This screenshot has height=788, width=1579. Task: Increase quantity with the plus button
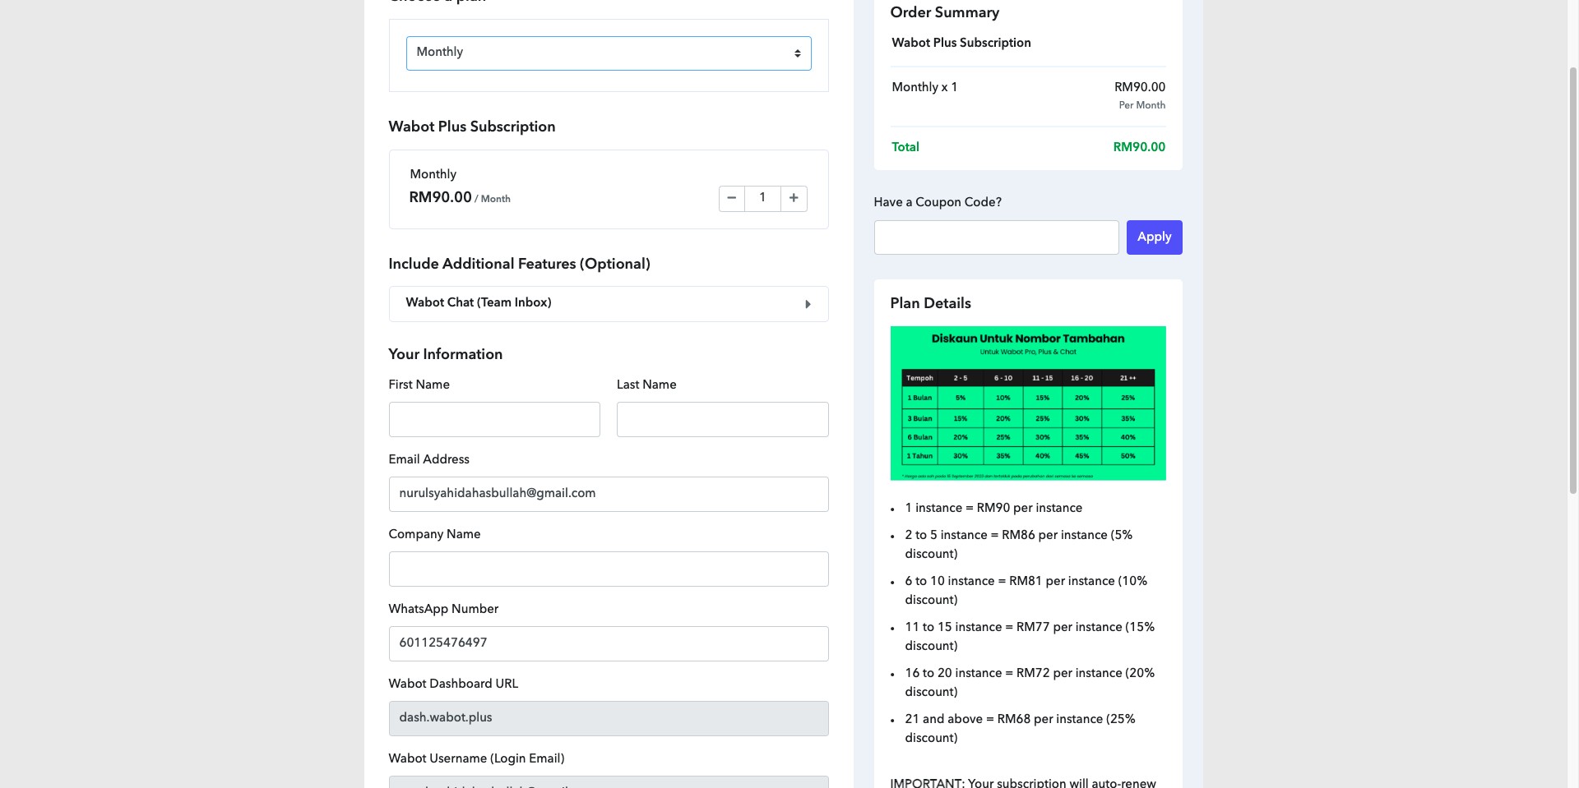(x=794, y=198)
